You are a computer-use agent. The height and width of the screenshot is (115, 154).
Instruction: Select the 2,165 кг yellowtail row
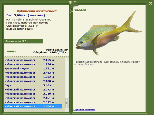[x=33, y=60]
